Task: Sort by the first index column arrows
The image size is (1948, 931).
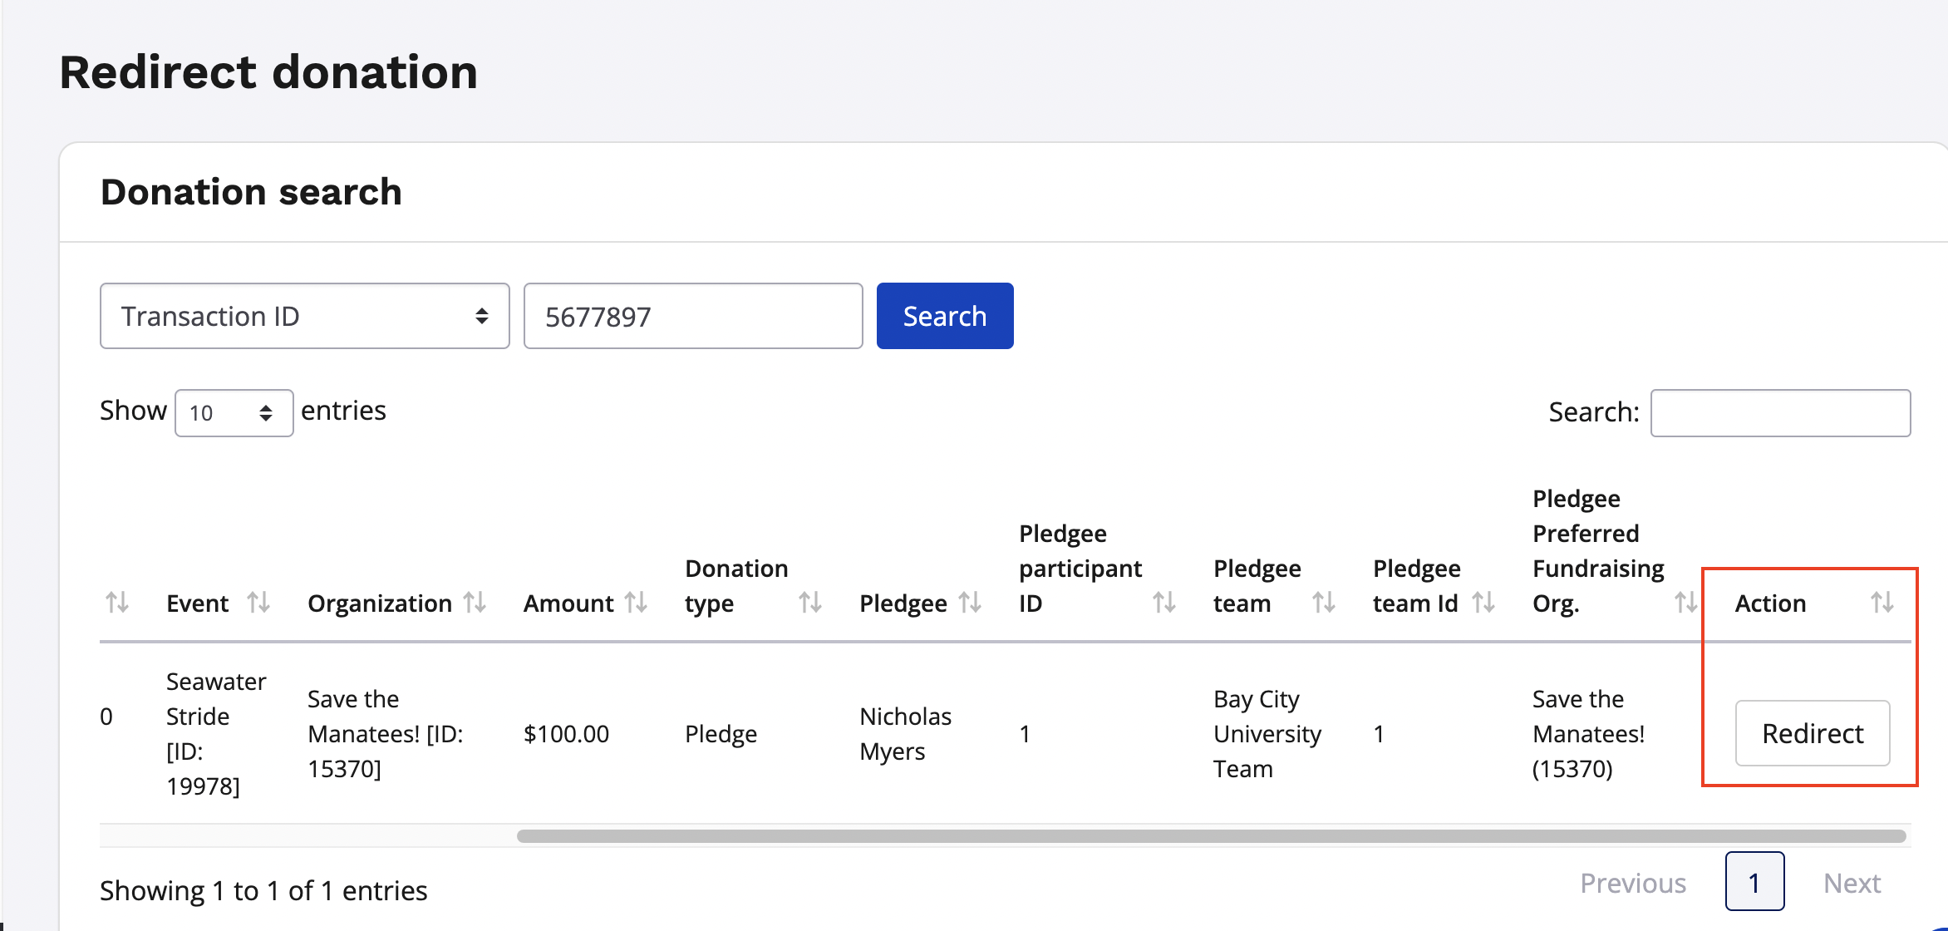Action: coord(117,603)
